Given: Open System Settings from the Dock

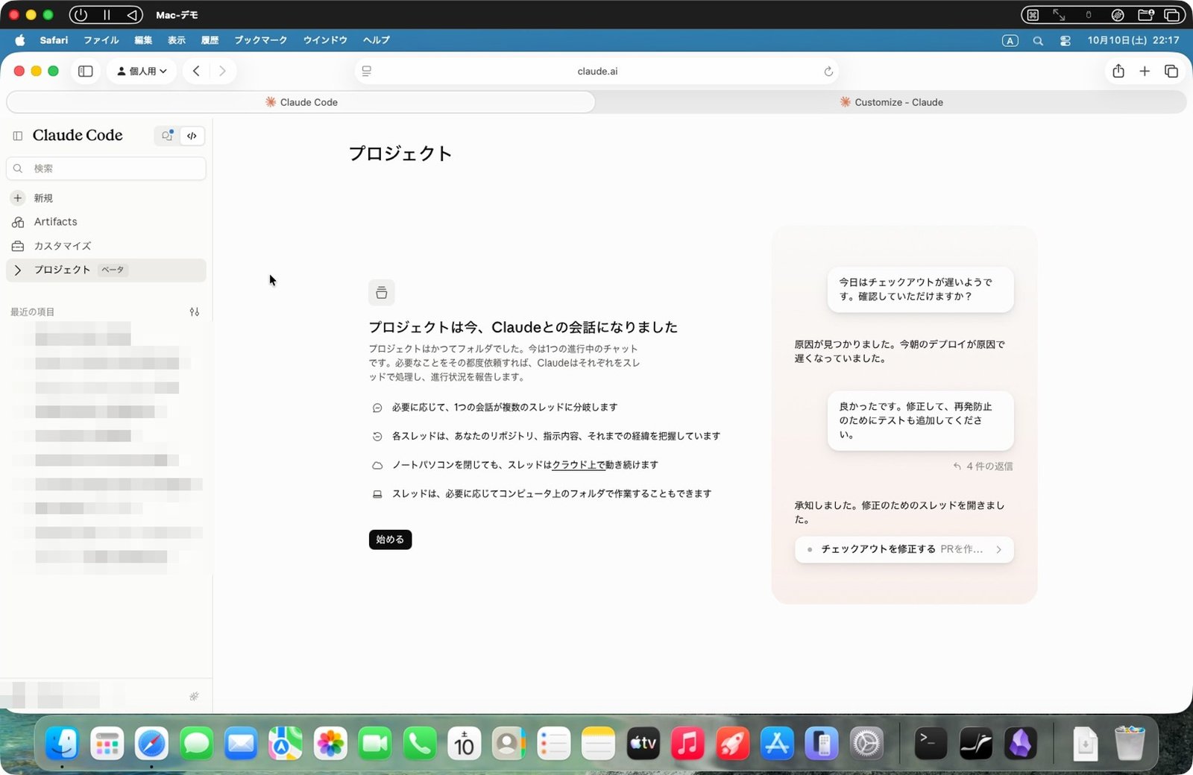Looking at the screenshot, I should [866, 744].
